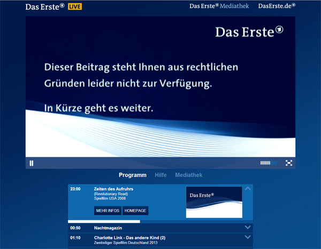This screenshot has width=321, height=249.
Task: Collapse the Zeiten des Aufruhrs entry
Action: 247,189
